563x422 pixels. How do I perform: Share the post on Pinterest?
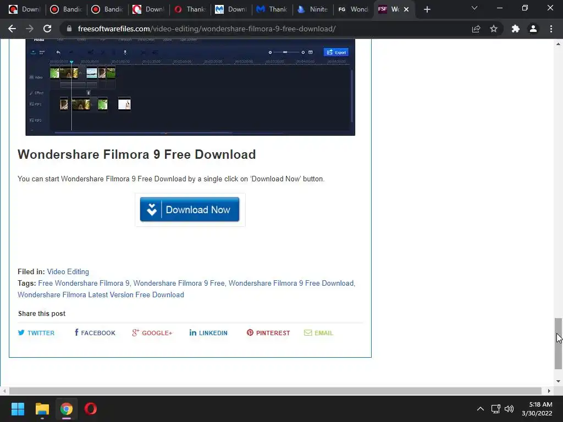pos(268,333)
